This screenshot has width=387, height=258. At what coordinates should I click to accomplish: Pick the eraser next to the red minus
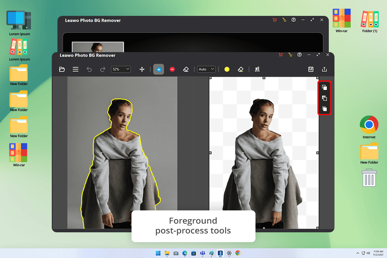click(x=186, y=69)
